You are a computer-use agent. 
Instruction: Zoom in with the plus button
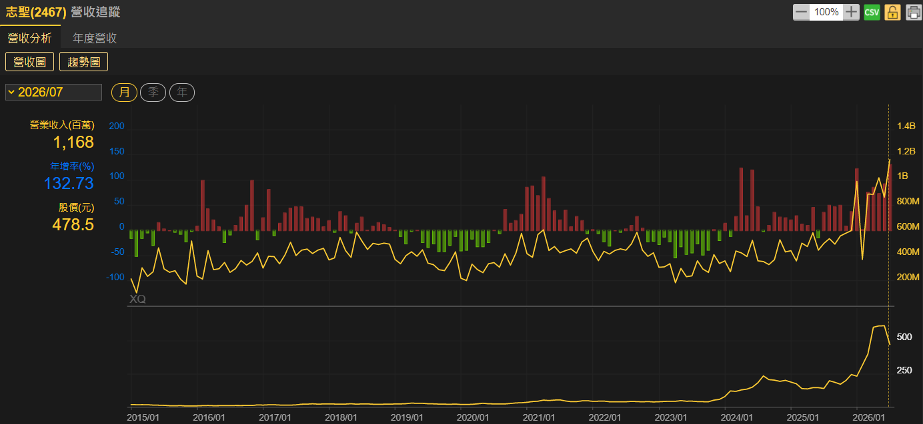click(852, 12)
